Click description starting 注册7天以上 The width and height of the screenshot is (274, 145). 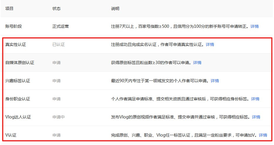(180, 26)
